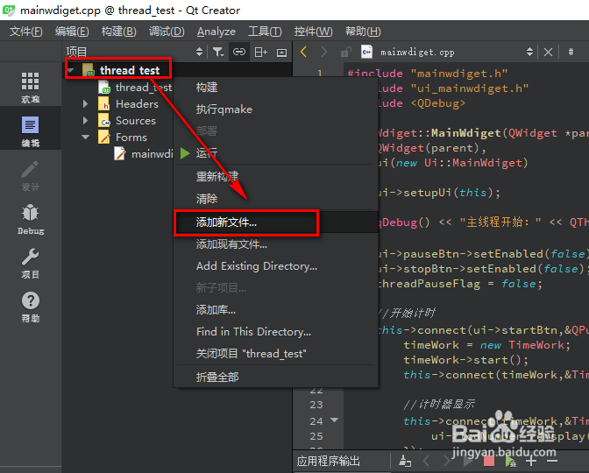Click the file lock status icon

346,52
